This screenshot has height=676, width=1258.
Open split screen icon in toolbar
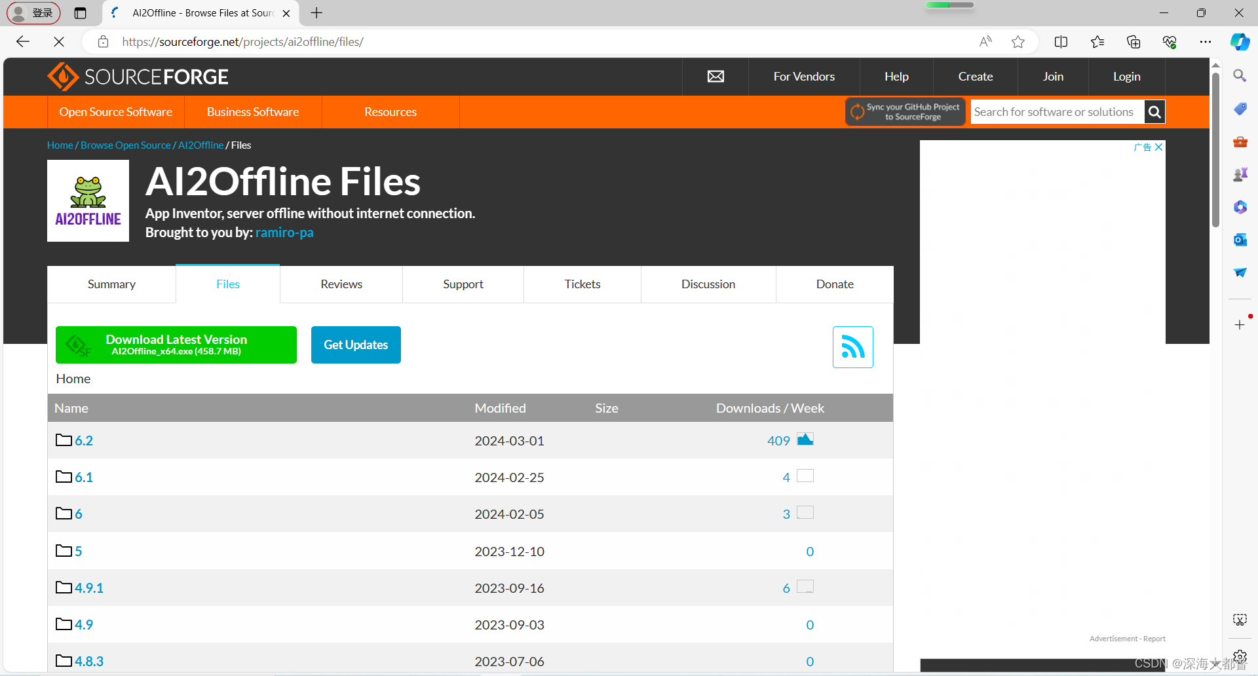1061,42
